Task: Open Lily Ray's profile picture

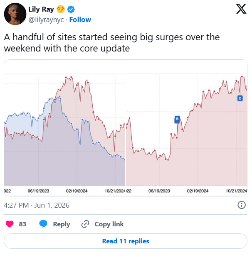Action: coord(15,14)
